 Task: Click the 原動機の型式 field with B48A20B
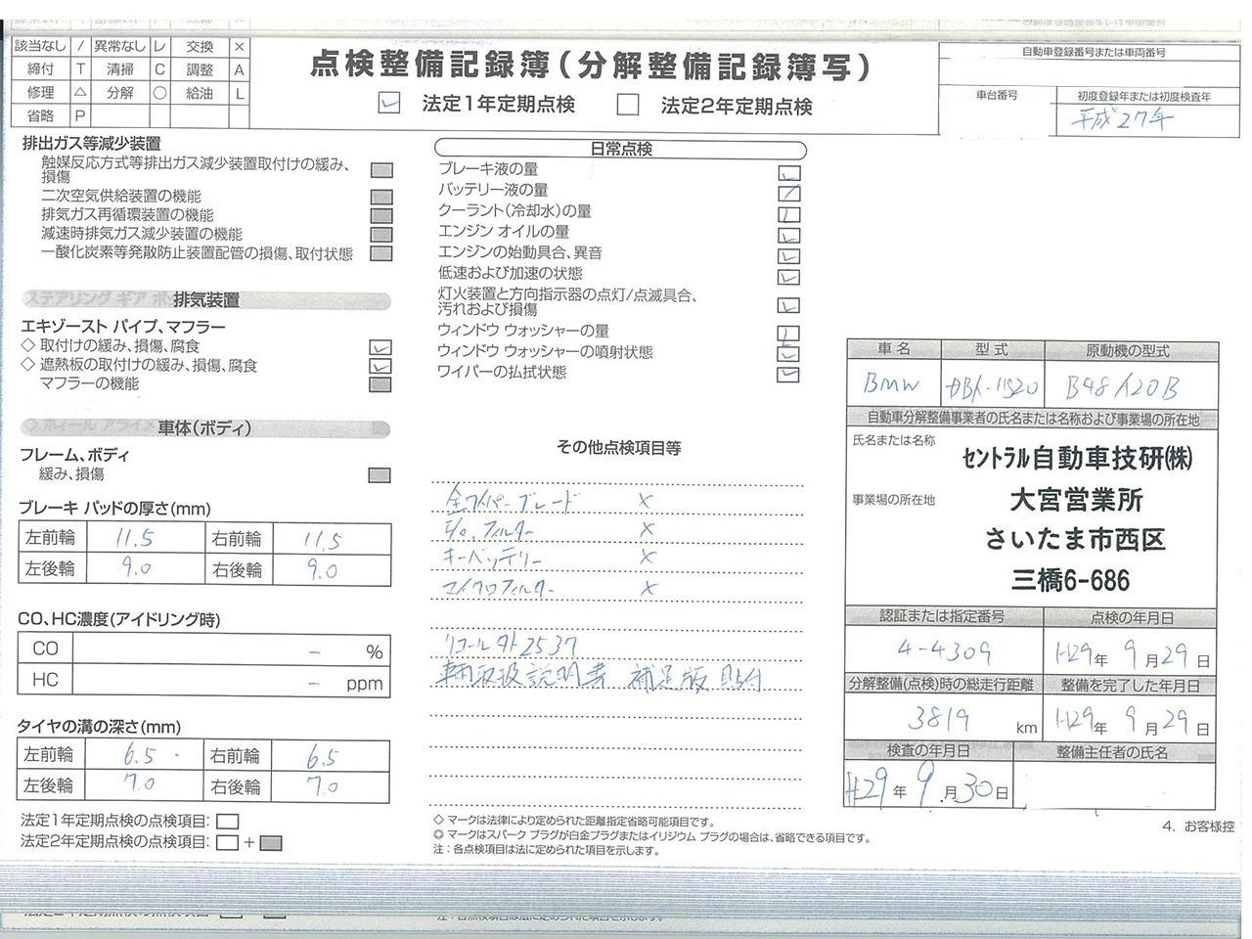pos(1129,387)
